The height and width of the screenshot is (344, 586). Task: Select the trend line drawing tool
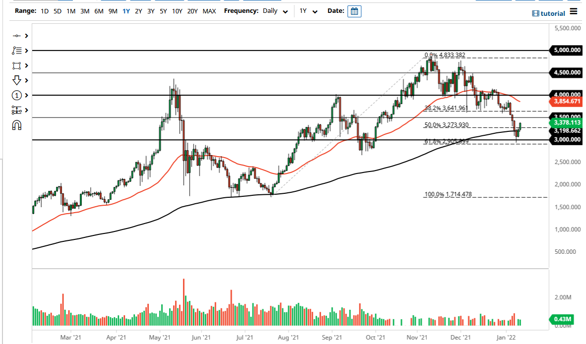16,36
